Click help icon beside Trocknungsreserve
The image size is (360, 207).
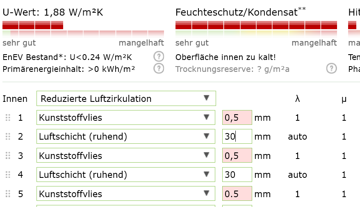[332, 69]
